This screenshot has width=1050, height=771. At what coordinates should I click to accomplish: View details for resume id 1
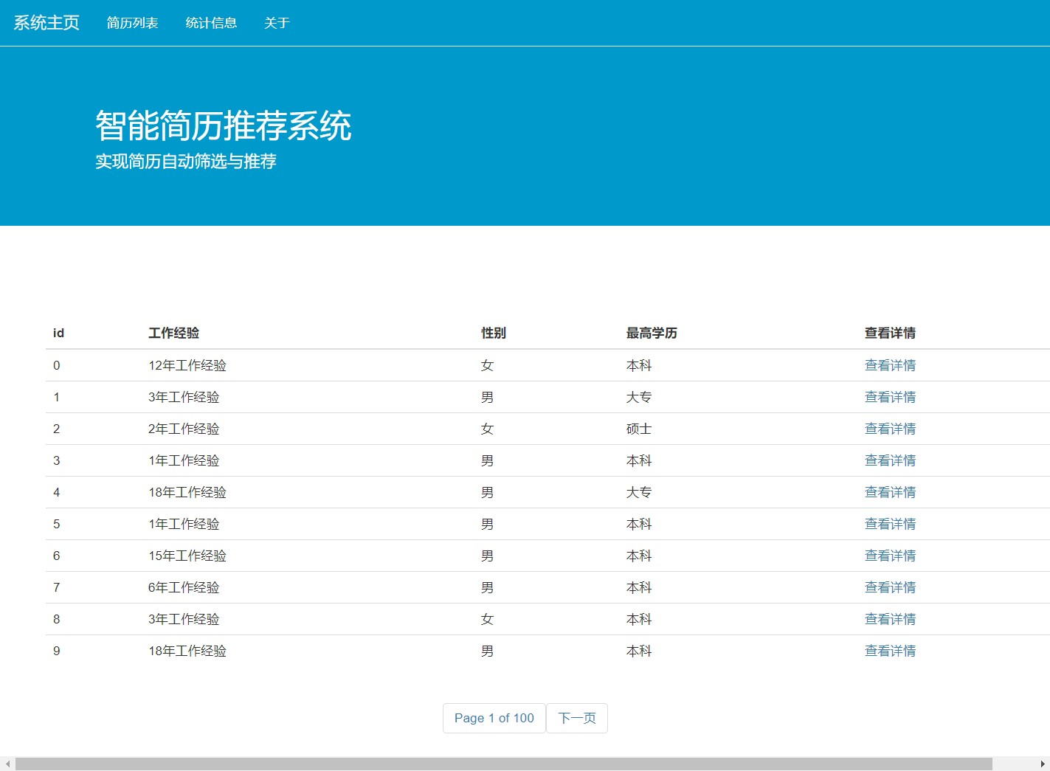tap(890, 397)
